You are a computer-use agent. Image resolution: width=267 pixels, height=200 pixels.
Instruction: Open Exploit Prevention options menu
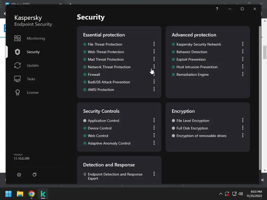[243, 59]
